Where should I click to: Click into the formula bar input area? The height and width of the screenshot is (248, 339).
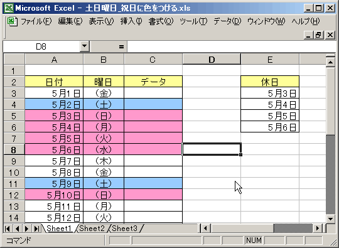coord(231,46)
